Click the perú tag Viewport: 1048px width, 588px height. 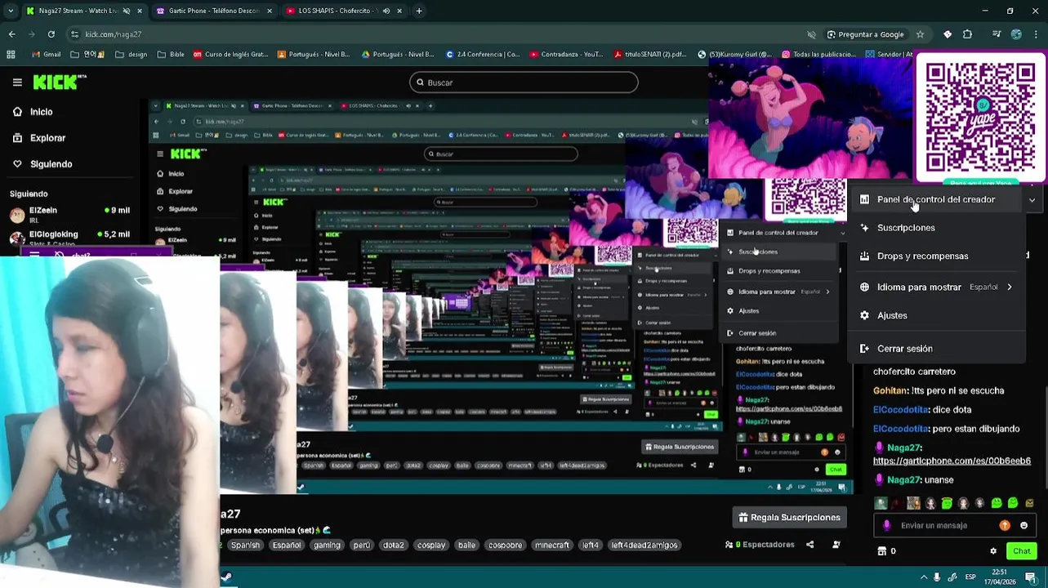click(x=361, y=545)
